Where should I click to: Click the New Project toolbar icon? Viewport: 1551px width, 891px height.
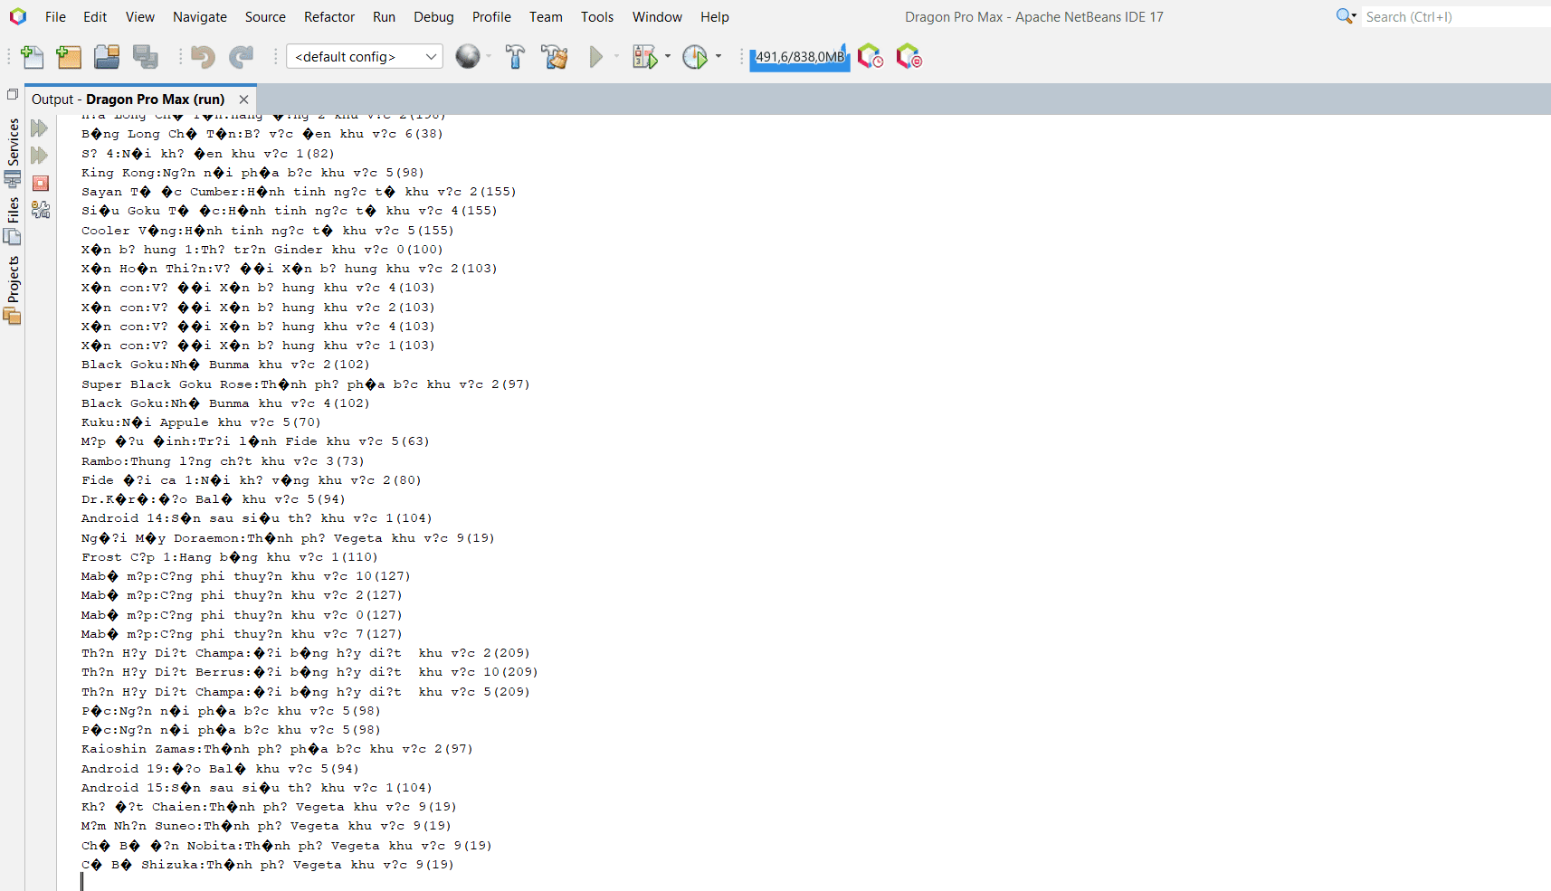tap(69, 57)
